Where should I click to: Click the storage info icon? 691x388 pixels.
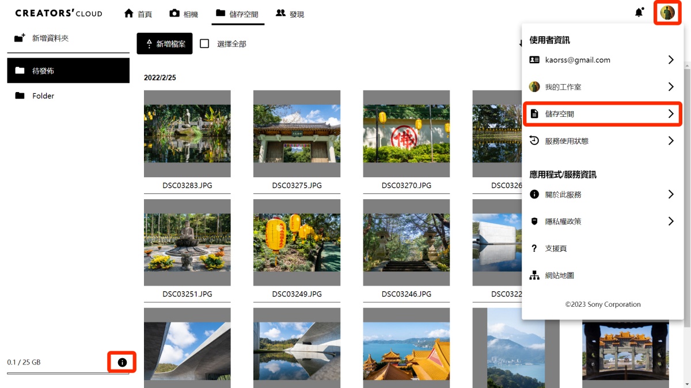(122, 362)
